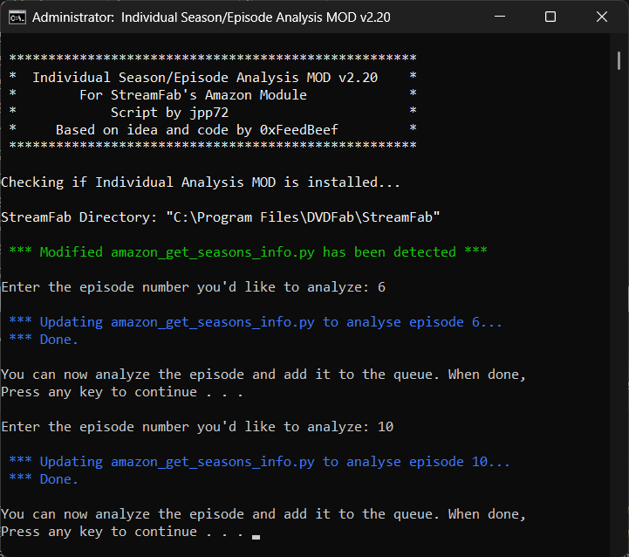Click the last "Press any key to continue" line
The height and width of the screenshot is (557, 629).
tap(122, 532)
